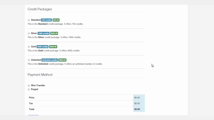Click the 1500 credits badge
The image size is (214, 120).
[43, 33]
